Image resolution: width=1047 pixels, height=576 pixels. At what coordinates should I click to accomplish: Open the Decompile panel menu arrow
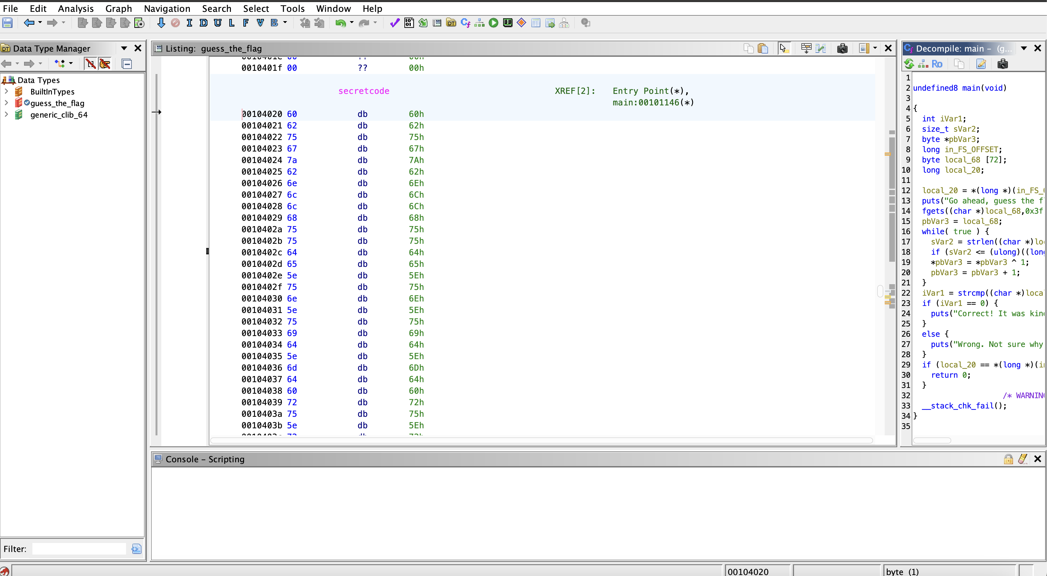(x=1024, y=48)
